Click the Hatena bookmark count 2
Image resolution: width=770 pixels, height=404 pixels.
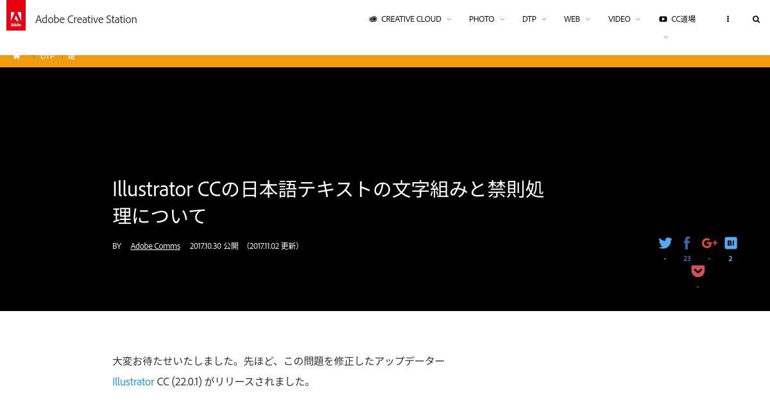click(730, 258)
